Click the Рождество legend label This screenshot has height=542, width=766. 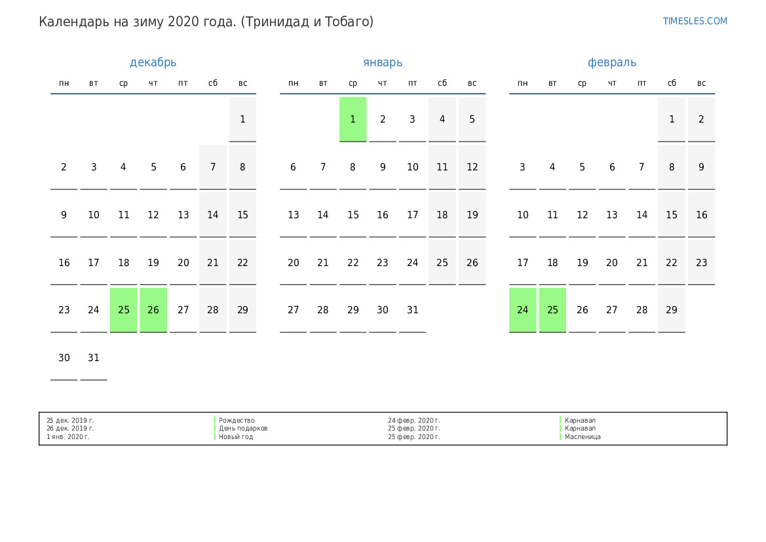pyautogui.click(x=237, y=420)
